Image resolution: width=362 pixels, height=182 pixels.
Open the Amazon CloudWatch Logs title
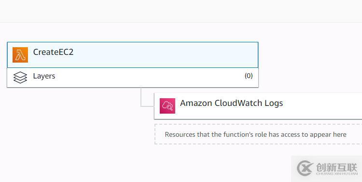click(231, 103)
